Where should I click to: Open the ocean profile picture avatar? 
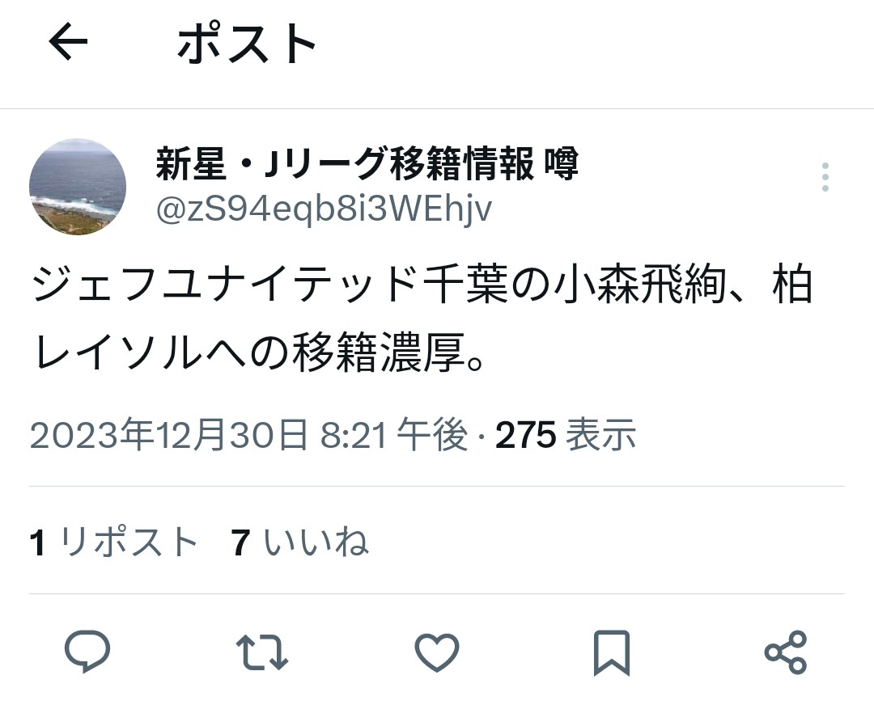click(x=78, y=187)
